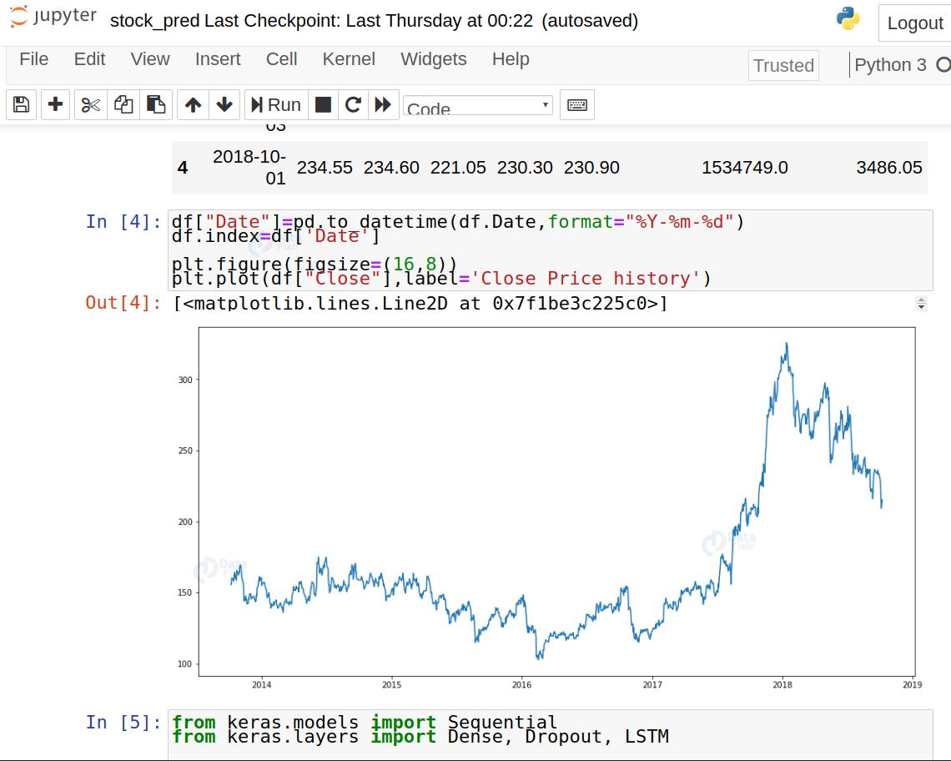Image resolution: width=951 pixels, height=761 pixels.
Task: Restart the kernel with circular arrow
Action: pyautogui.click(x=353, y=104)
